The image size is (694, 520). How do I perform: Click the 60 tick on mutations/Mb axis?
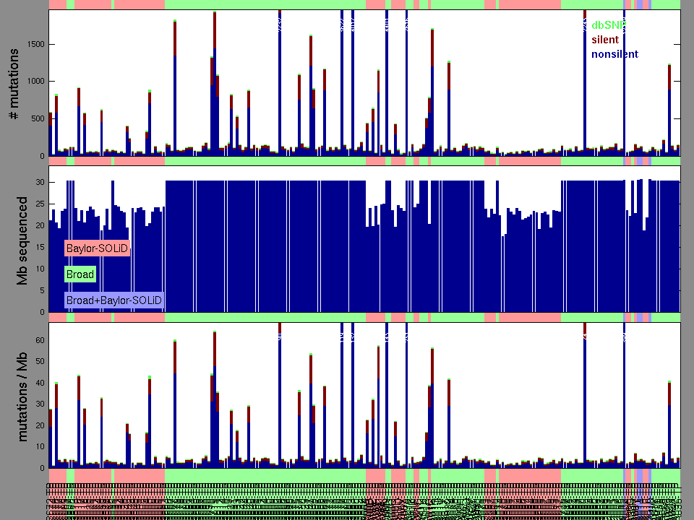click(40, 340)
